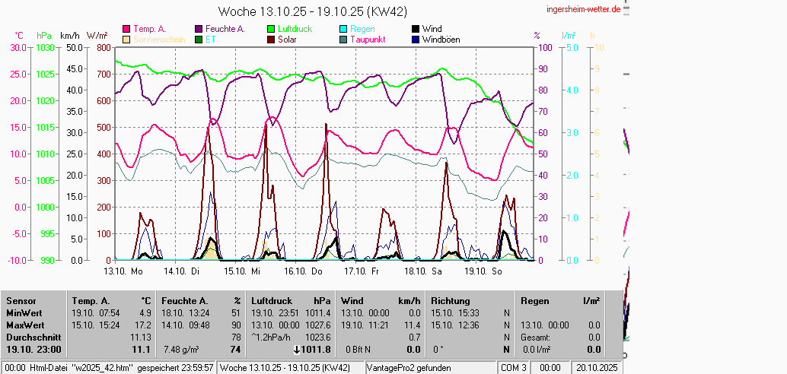787x374 pixels.
Task: Click the Regen column header in table
Action: pos(534,301)
